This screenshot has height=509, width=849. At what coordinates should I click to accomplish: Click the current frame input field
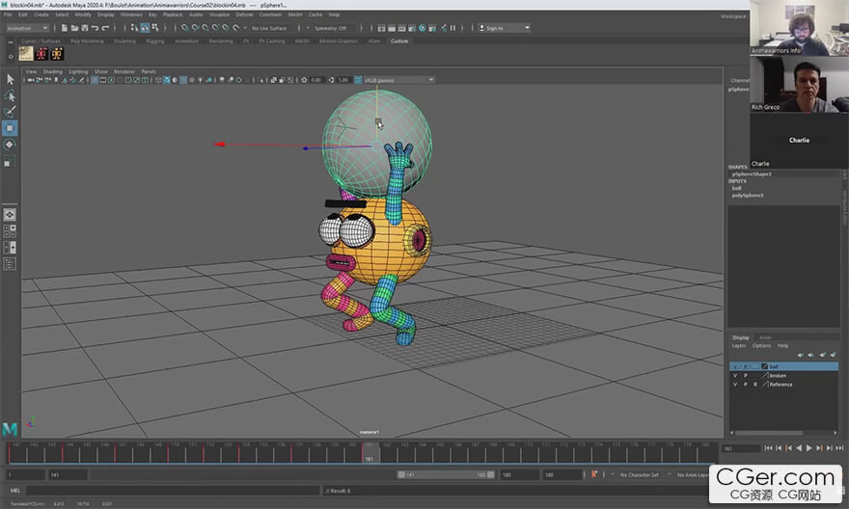741,448
